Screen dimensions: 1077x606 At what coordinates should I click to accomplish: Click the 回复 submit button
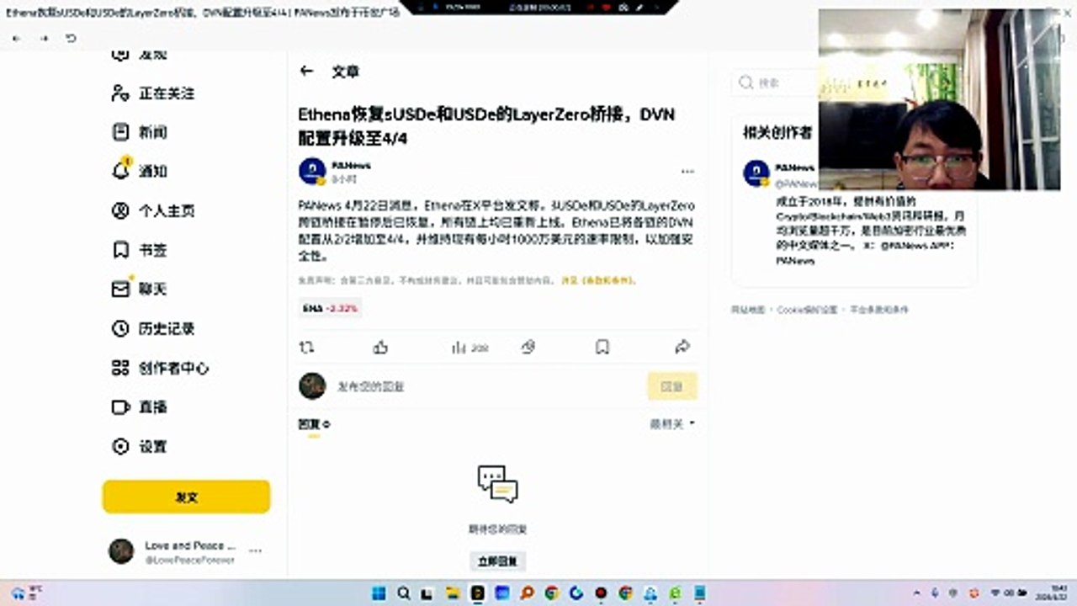(x=672, y=386)
